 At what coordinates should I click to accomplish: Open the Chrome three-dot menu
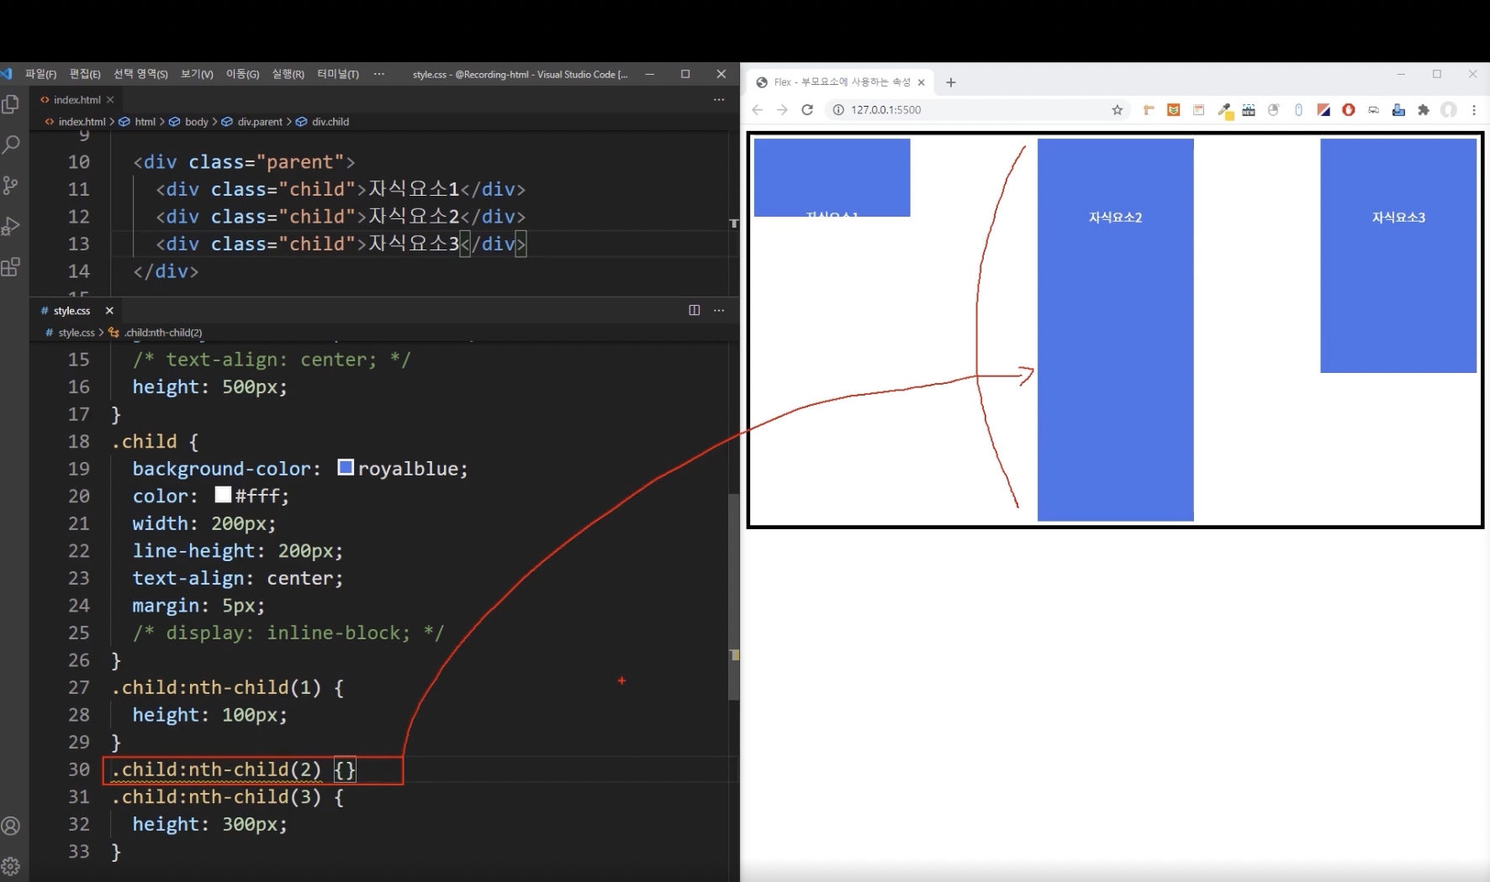pyautogui.click(x=1474, y=110)
